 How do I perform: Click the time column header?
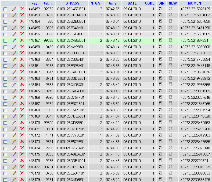(113, 3)
